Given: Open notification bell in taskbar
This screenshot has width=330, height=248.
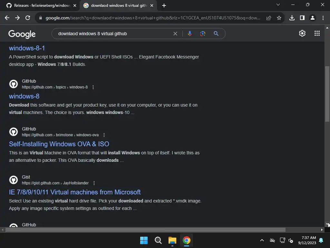Looking at the screenshot, I should (321, 240).
